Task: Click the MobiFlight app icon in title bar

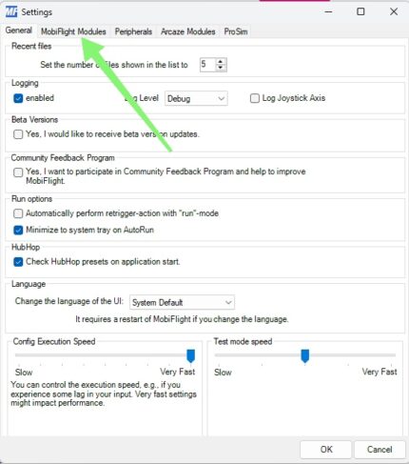Action: pyautogui.click(x=11, y=12)
